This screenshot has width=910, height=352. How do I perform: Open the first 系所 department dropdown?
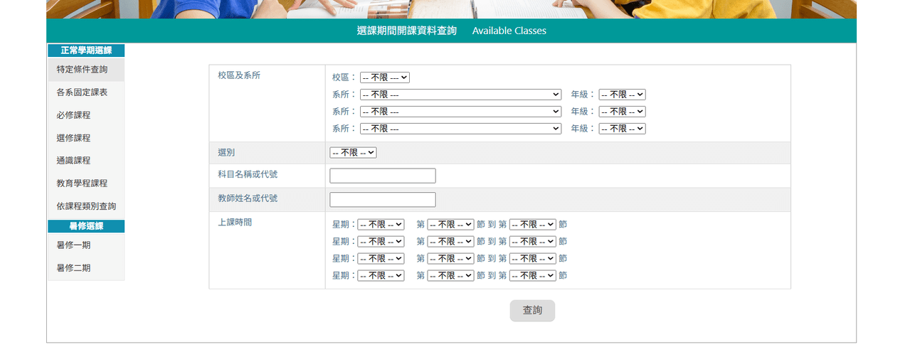coord(460,95)
